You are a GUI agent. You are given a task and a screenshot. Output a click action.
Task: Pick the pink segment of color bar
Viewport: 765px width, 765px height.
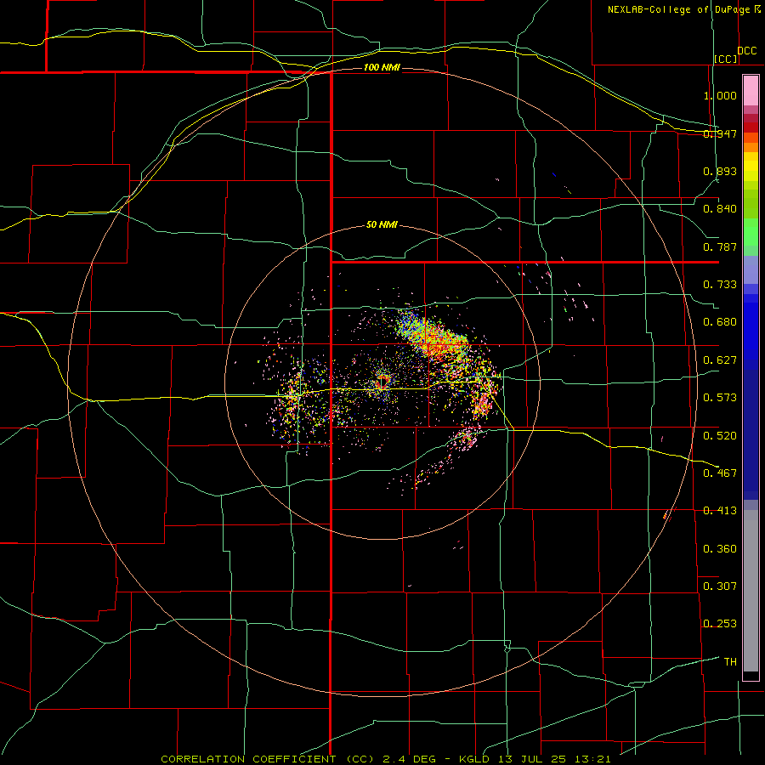point(751,90)
